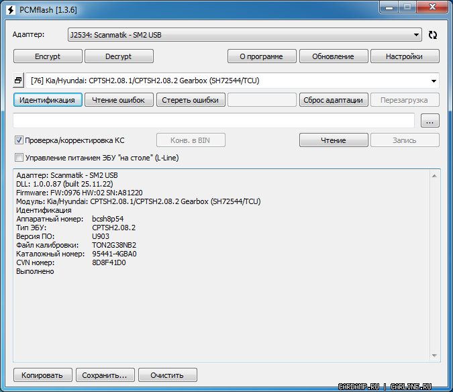This screenshot has width=453, height=392.
Task: Click the Выполнено log line
Action: click(x=35, y=271)
